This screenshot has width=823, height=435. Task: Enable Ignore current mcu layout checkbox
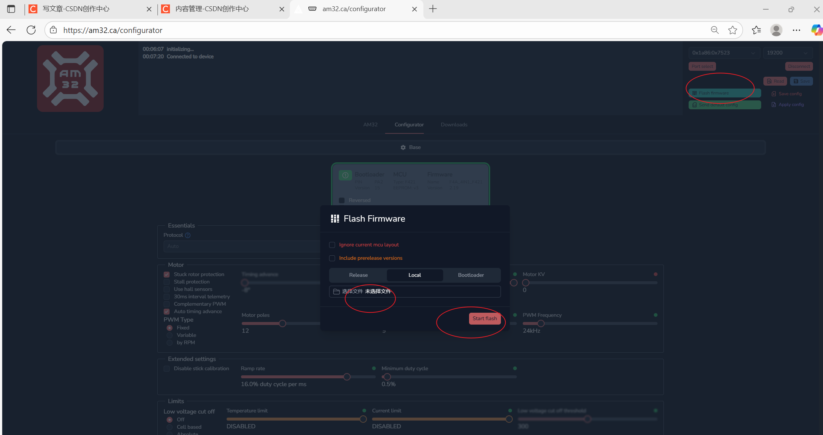(x=332, y=245)
